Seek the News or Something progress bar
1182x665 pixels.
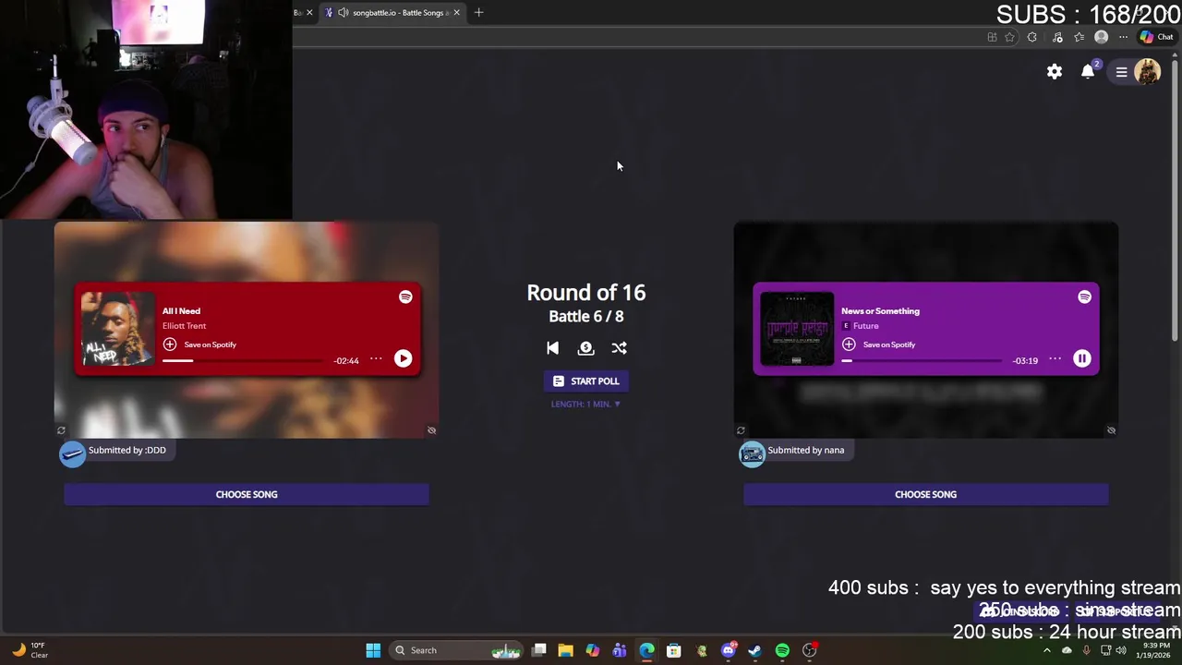(x=923, y=360)
